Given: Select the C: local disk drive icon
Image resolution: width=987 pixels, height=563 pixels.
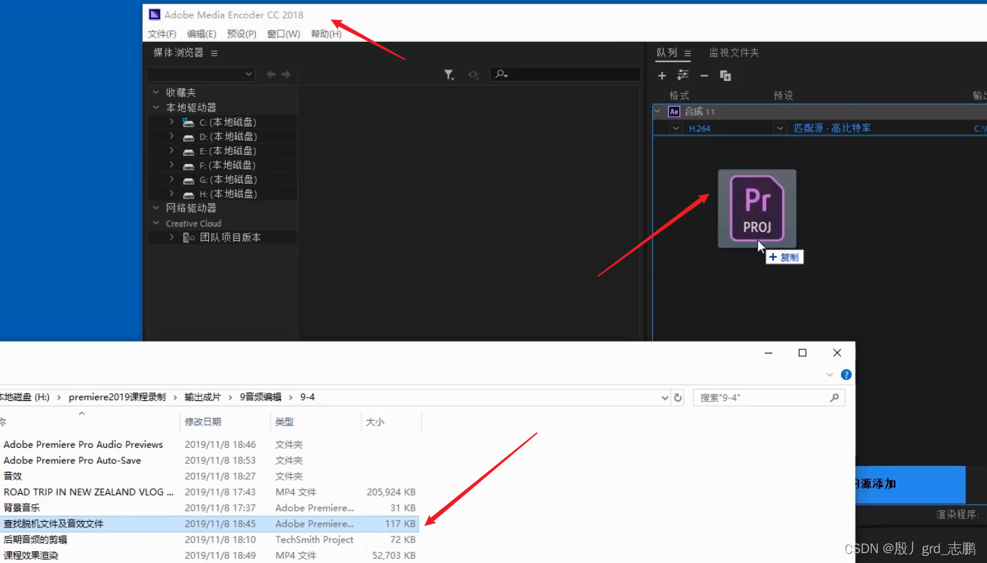Looking at the screenshot, I should pyautogui.click(x=188, y=122).
